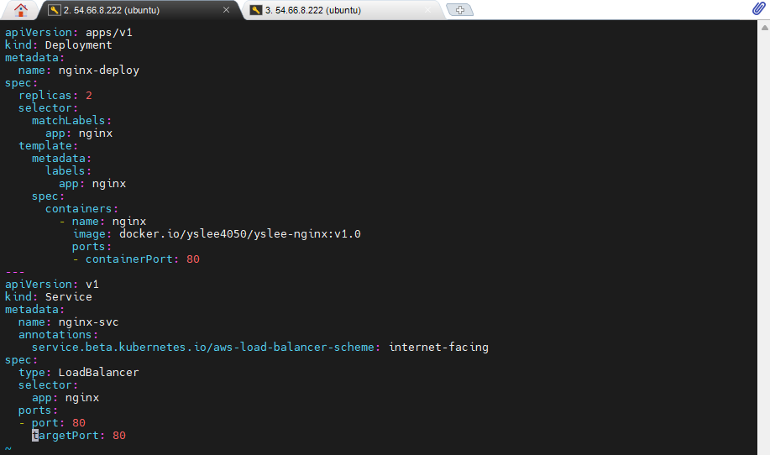Click on 'targetPort:' key
Viewport: 770px width, 455px height.
pos(68,436)
